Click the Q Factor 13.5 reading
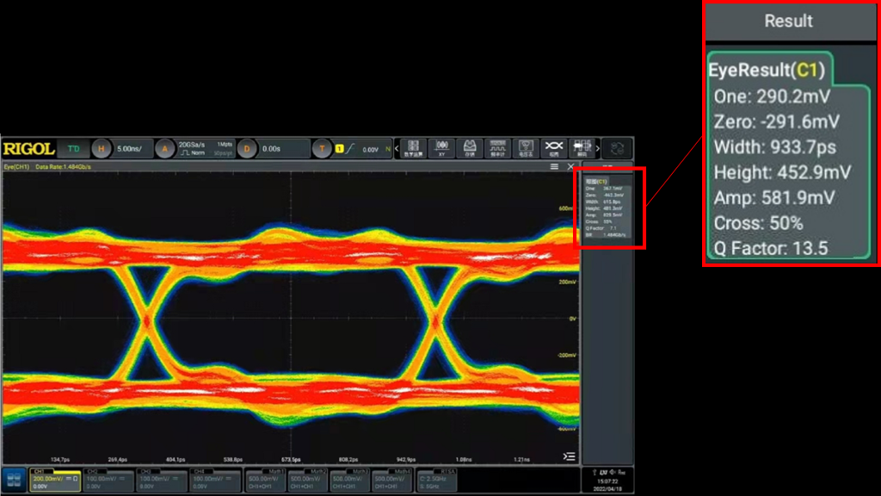The width and height of the screenshot is (881, 496). click(771, 248)
